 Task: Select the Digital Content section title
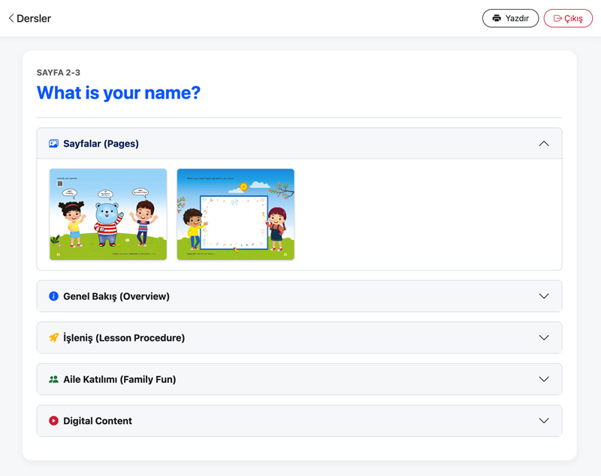(97, 421)
